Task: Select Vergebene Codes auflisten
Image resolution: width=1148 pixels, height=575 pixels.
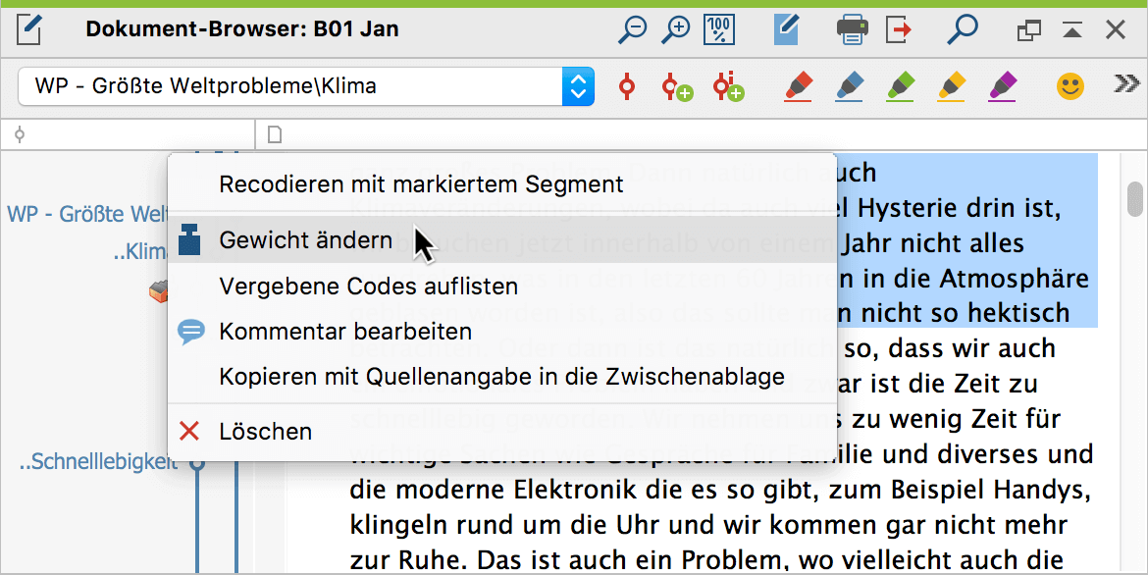Action: pyautogui.click(x=502, y=287)
